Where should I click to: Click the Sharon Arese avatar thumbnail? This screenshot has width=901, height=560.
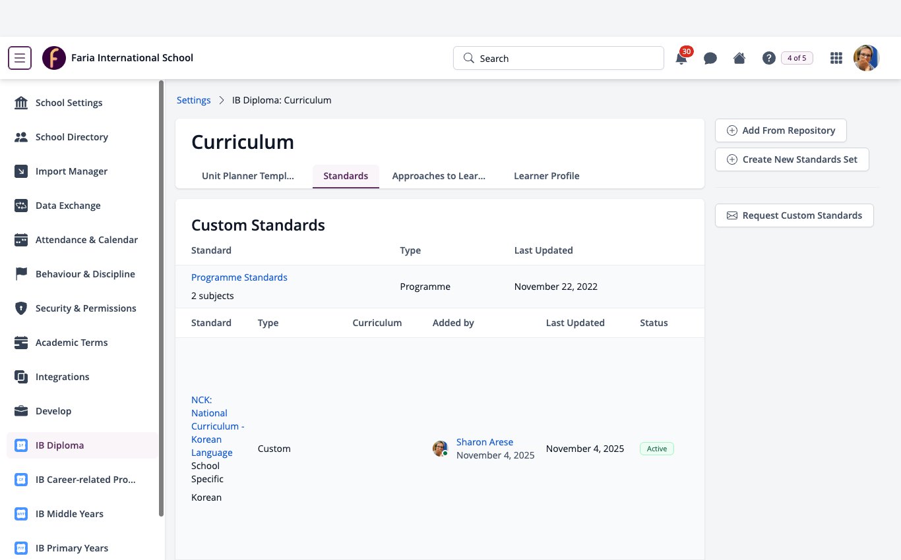pos(440,449)
